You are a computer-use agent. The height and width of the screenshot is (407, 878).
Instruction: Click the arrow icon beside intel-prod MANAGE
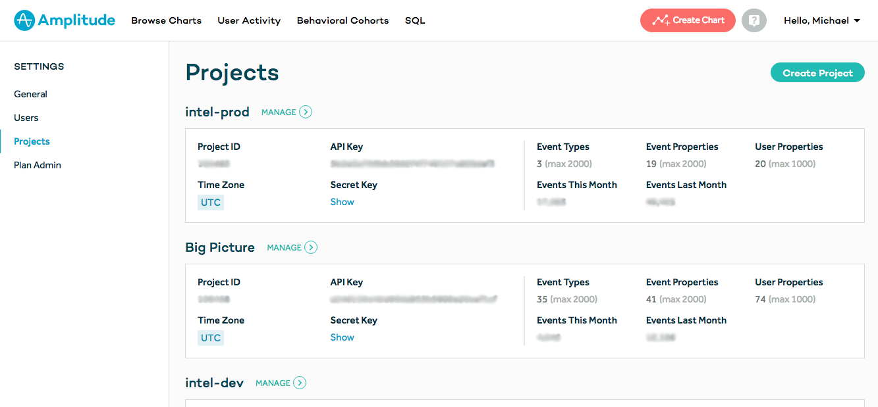[x=306, y=112]
